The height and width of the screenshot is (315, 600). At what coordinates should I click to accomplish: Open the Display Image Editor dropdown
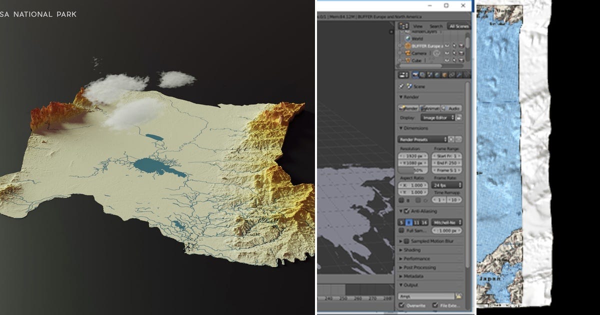(437, 117)
